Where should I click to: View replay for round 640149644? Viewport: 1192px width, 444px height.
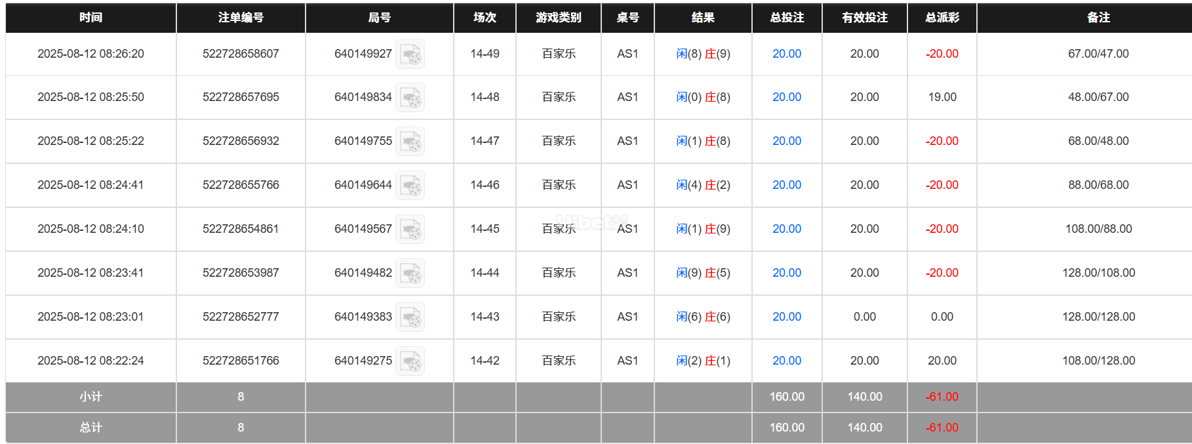point(410,186)
